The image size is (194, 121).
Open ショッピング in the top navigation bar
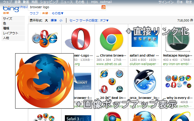[x=49, y=2]
